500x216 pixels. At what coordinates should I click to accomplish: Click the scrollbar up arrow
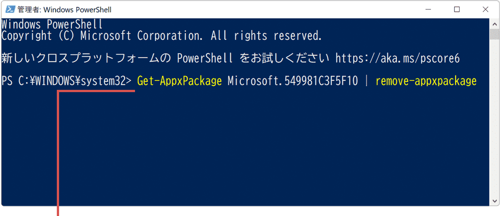coord(494,23)
